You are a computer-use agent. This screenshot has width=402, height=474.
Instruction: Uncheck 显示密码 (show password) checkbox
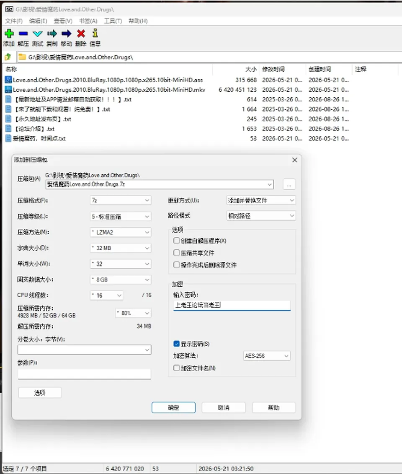click(x=176, y=344)
